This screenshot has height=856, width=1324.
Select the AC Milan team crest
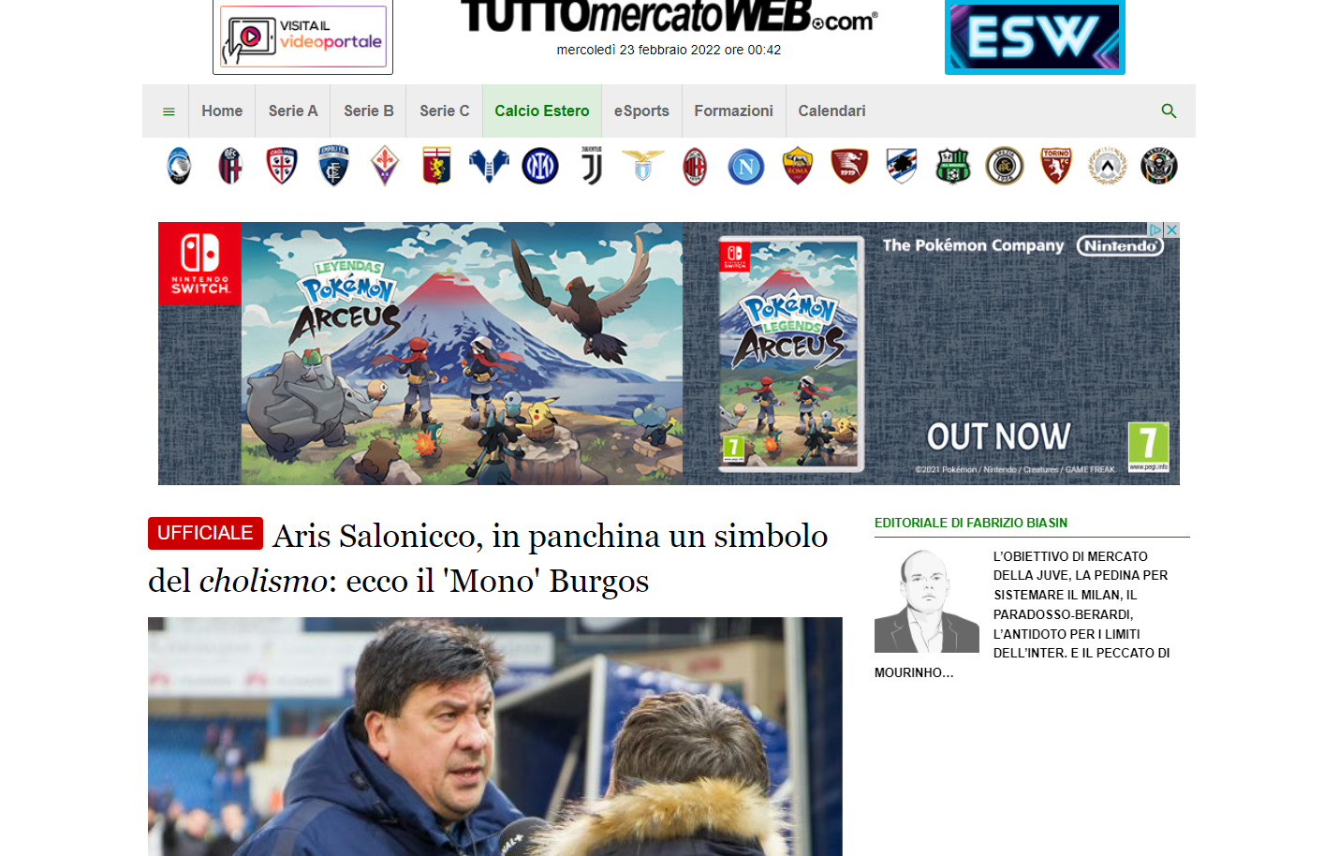pyautogui.click(x=695, y=166)
